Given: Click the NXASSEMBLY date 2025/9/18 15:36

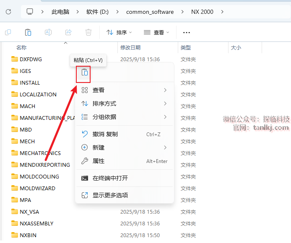Looking at the screenshot, I should click(x=140, y=224).
